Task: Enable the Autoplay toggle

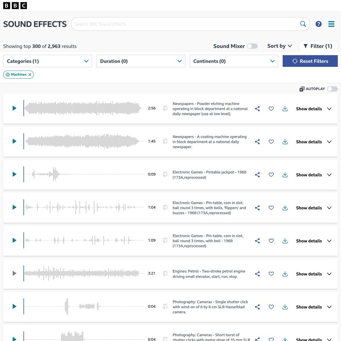Action: (x=332, y=89)
